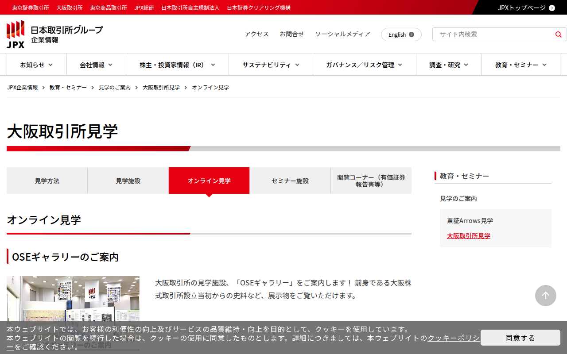The height and width of the screenshot is (354, 567).
Task: Open 大阪取引所 link in top bar
Action: point(70,8)
